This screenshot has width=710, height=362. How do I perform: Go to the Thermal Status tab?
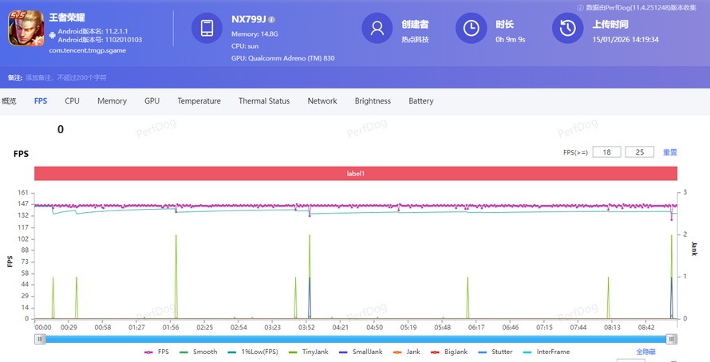coord(264,101)
